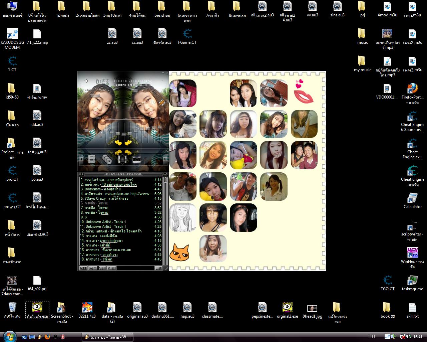This screenshot has width=427, height=342.
Task: Open the Recycle Bin desktop icon
Action: (x=12, y=310)
